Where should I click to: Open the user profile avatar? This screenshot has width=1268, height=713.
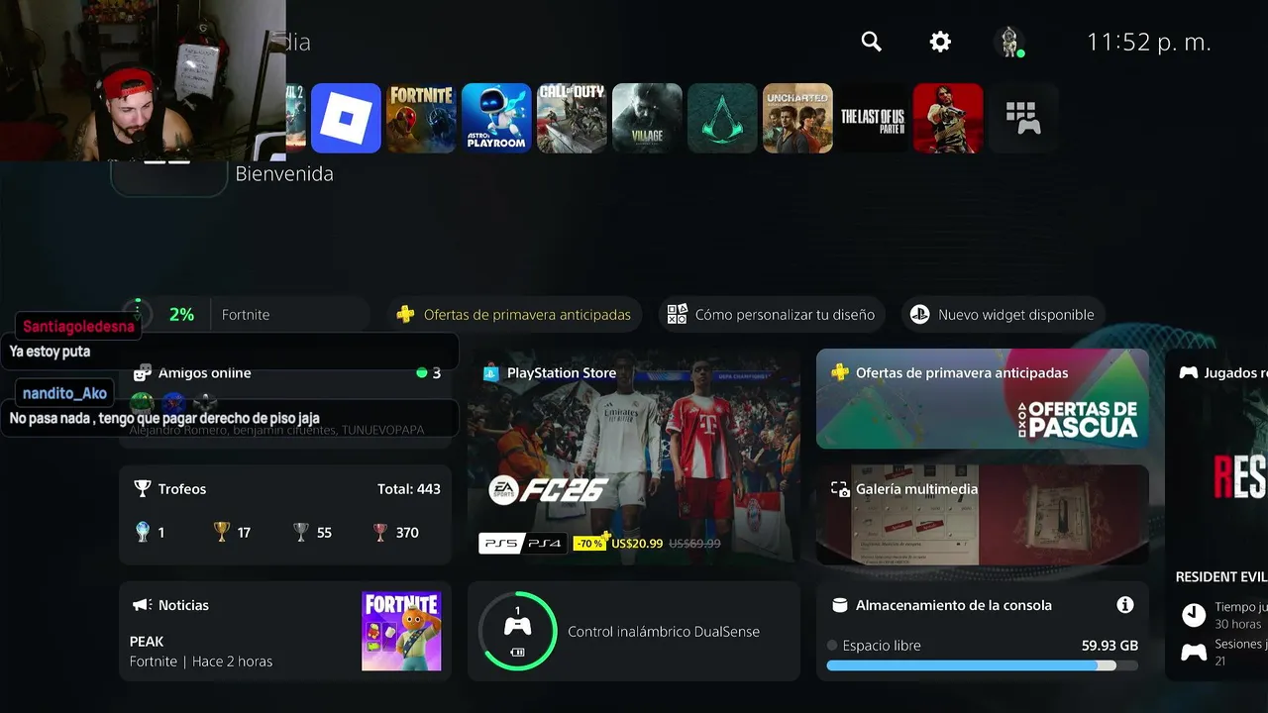(x=1008, y=42)
